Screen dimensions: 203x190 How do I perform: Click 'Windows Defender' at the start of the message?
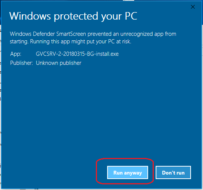[32, 34]
